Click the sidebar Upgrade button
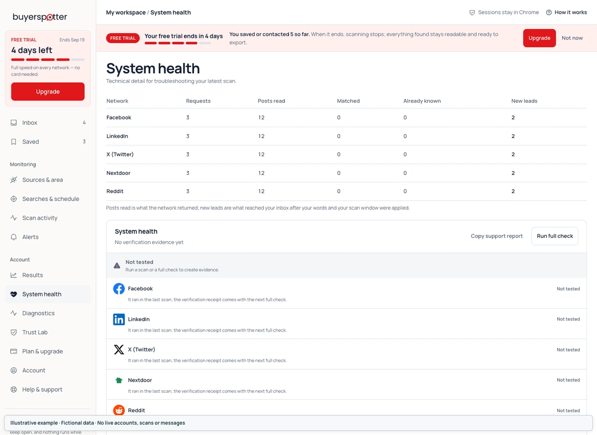 point(48,91)
